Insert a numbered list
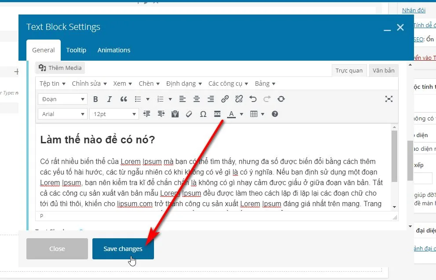This screenshot has width=436, height=280. point(161,99)
